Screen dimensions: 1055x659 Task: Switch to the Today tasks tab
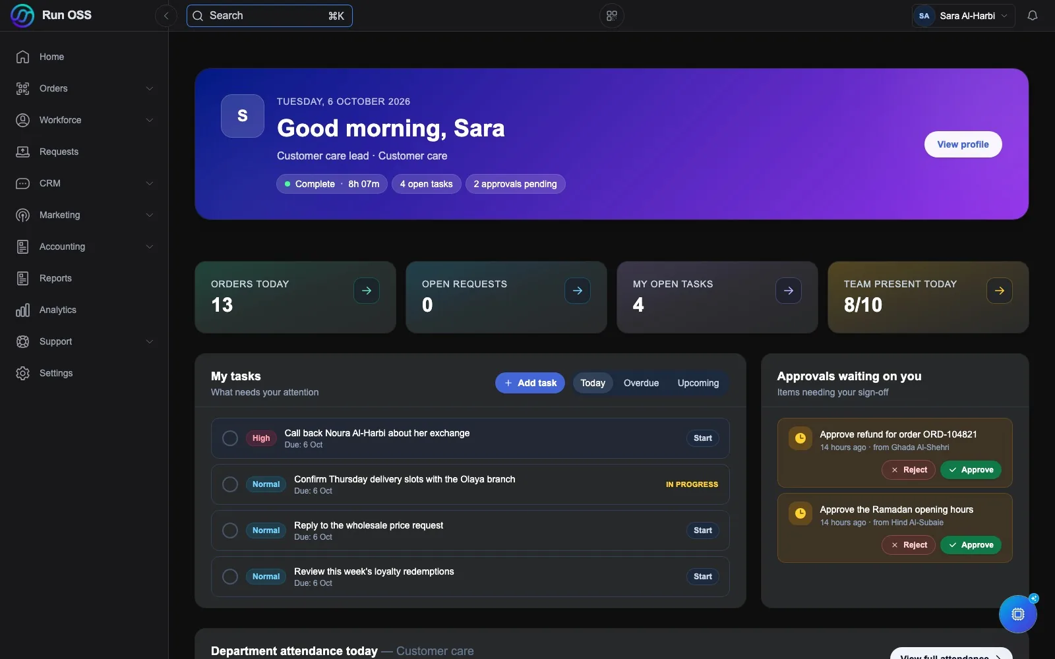(593, 383)
